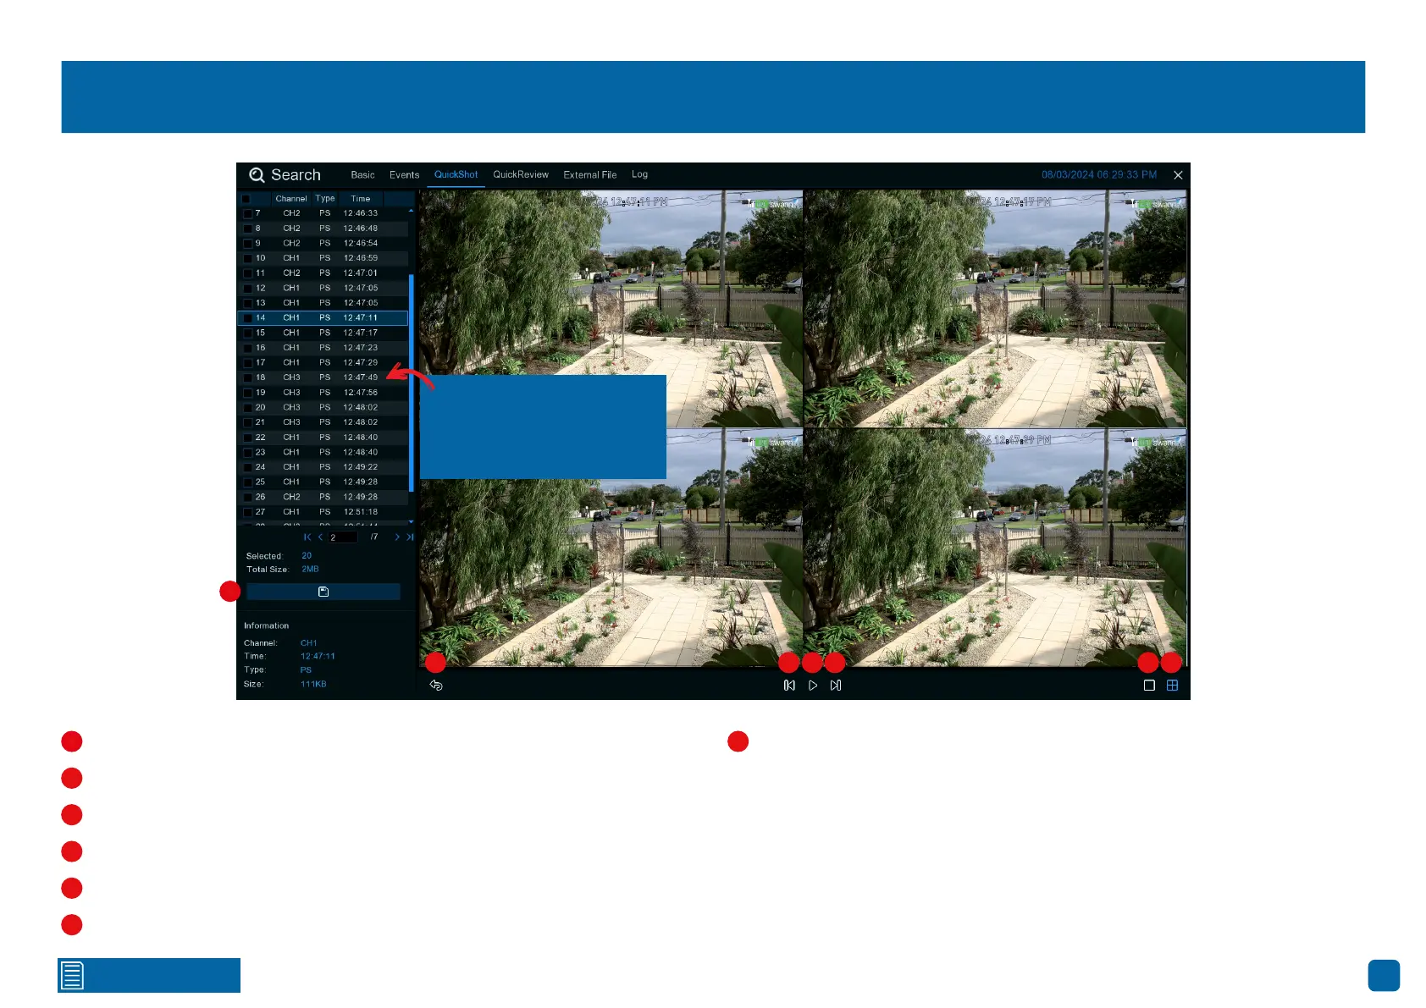This screenshot has width=1426, height=1008.
Task: Open the Events tab
Action: [x=404, y=175]
